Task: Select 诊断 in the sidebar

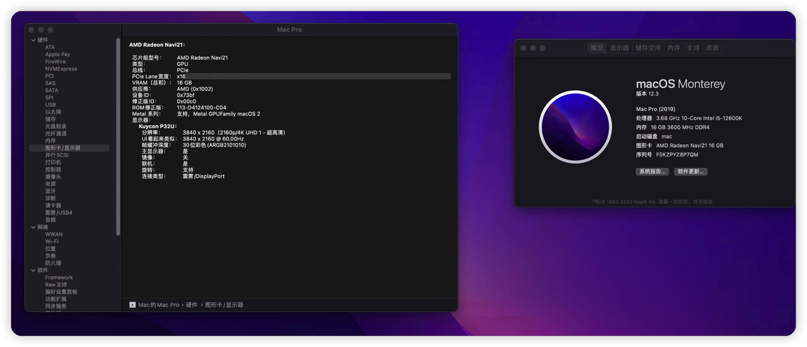Action: pos(50,198)
